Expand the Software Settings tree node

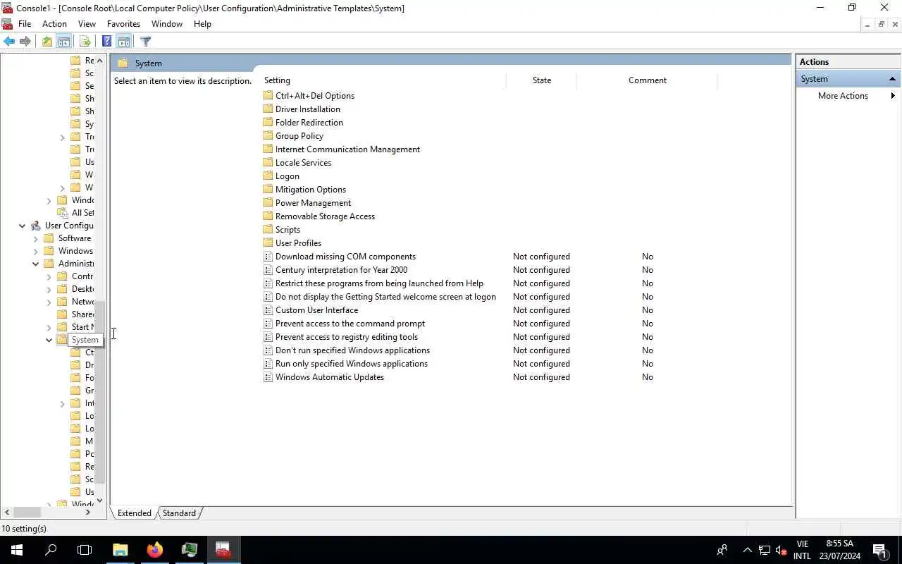[36, 238]
